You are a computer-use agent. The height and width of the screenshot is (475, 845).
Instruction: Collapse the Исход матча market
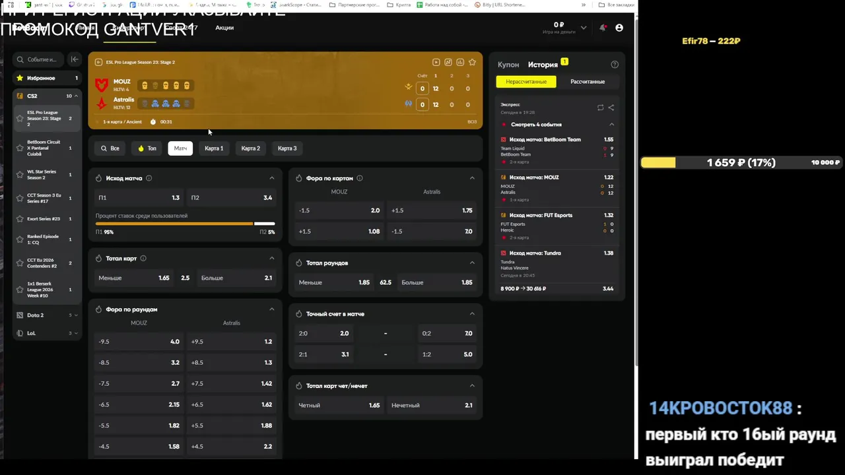coord(272,178)
